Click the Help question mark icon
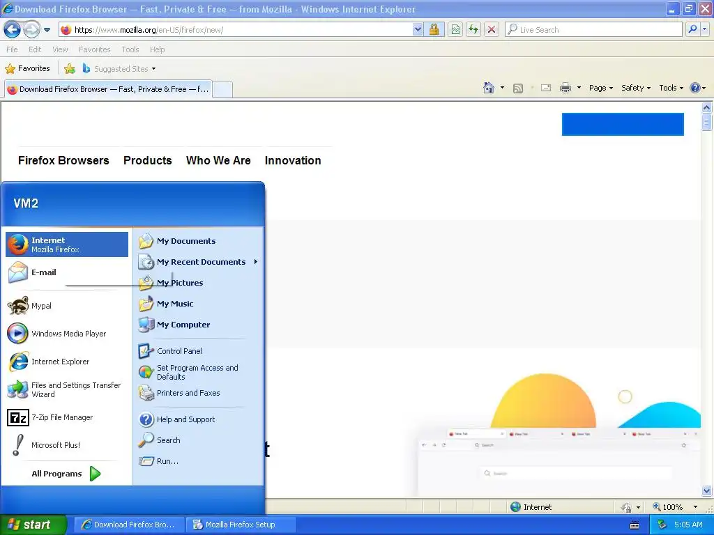The height and width of the screenshot is (535, 714). tap(695, 88)
